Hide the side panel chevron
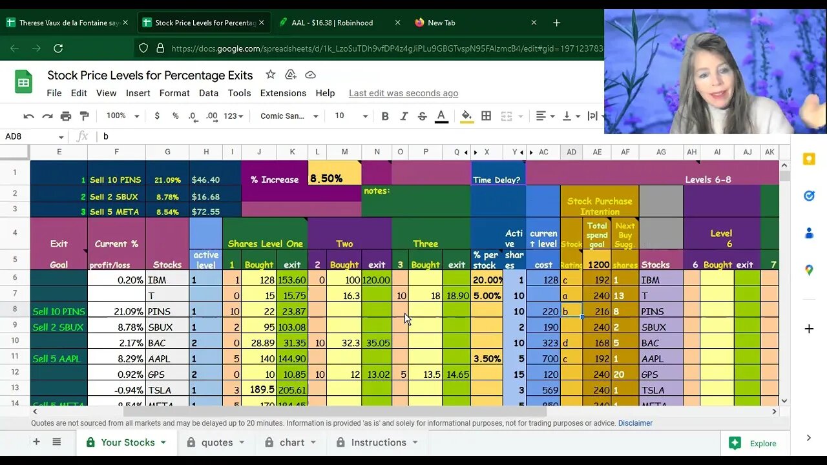Image resolution: width=827 pixels, height=465 pixels. (809, 438)
